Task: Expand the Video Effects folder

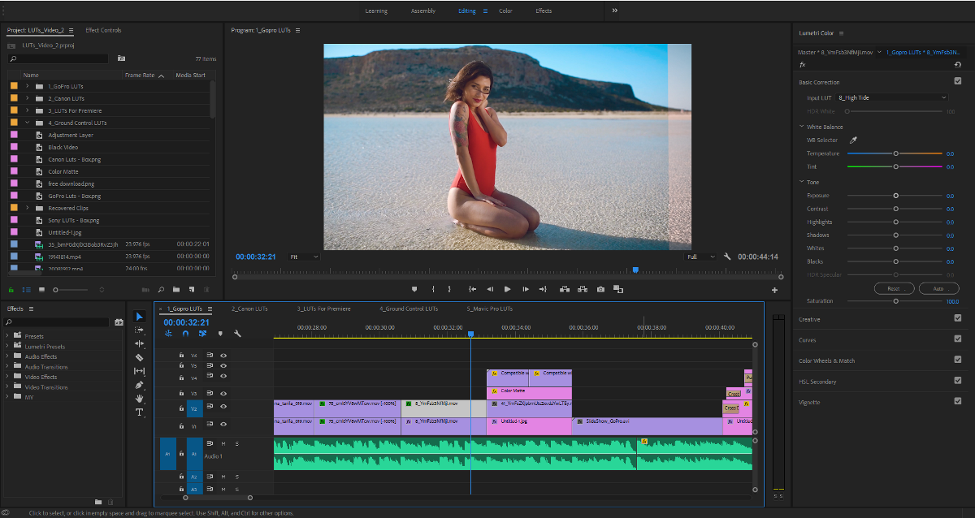Action: (x=7, y=378)
